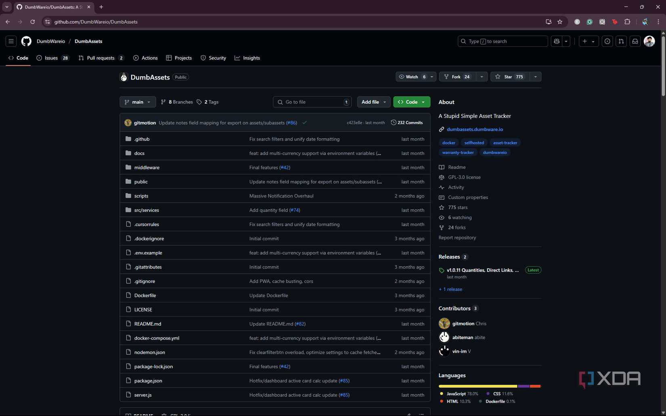The height and width of the screenshot is (416, 666).
Task: Expand the main branch selector
Action: [x=137, y=102]
